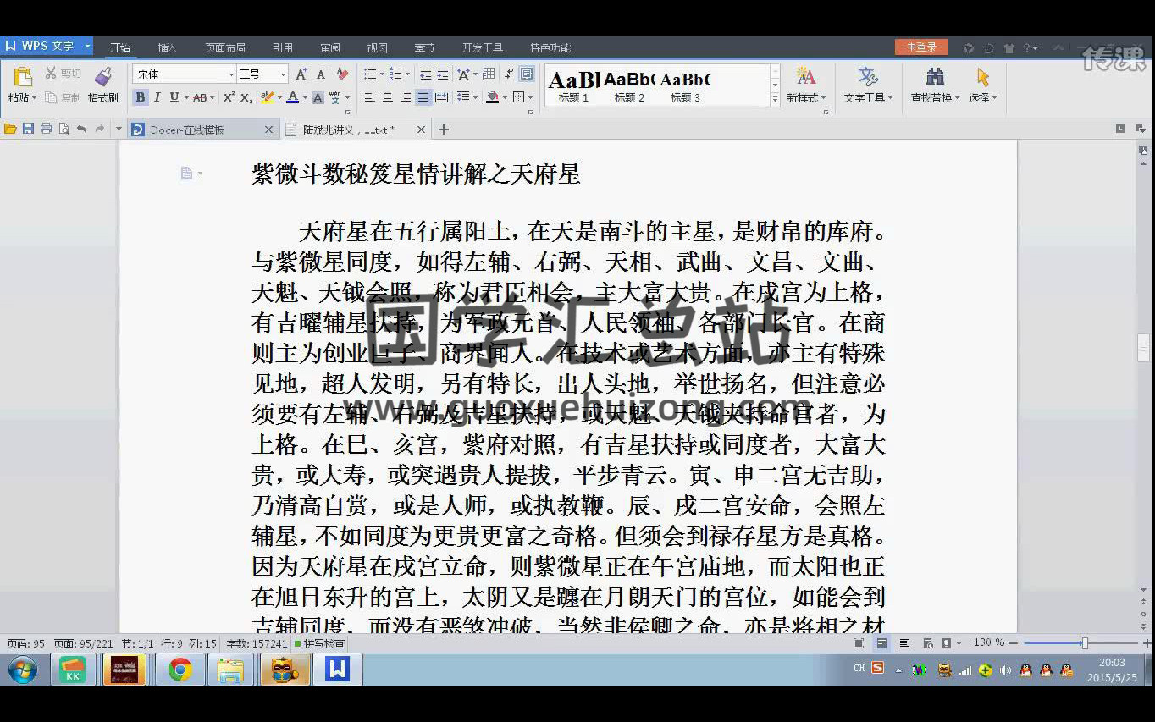Expand the font name dropdown showing 宋体
The image size is (1155, 722).
point(231,74)
